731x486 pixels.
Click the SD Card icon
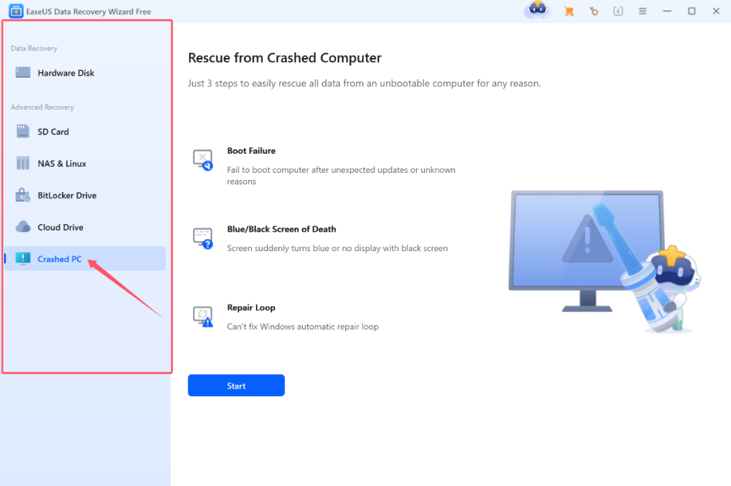pos(23,132)
